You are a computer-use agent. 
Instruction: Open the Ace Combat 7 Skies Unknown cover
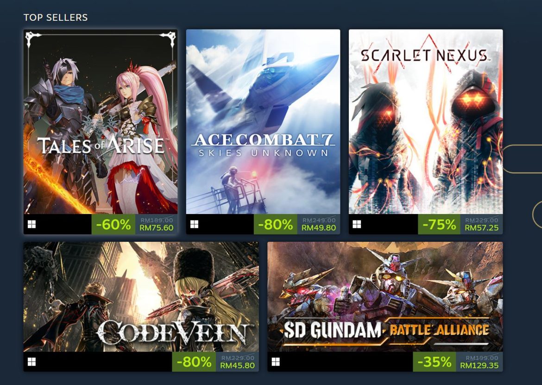click(x=263, y=122)
